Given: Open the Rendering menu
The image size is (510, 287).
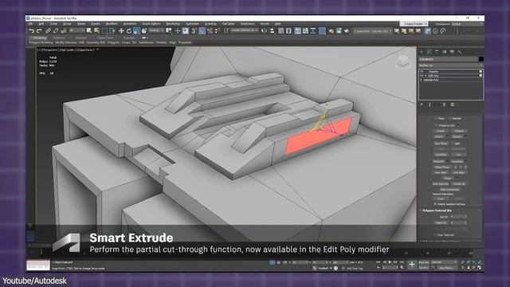Looking at the screenshot, I should coord(173,24).
